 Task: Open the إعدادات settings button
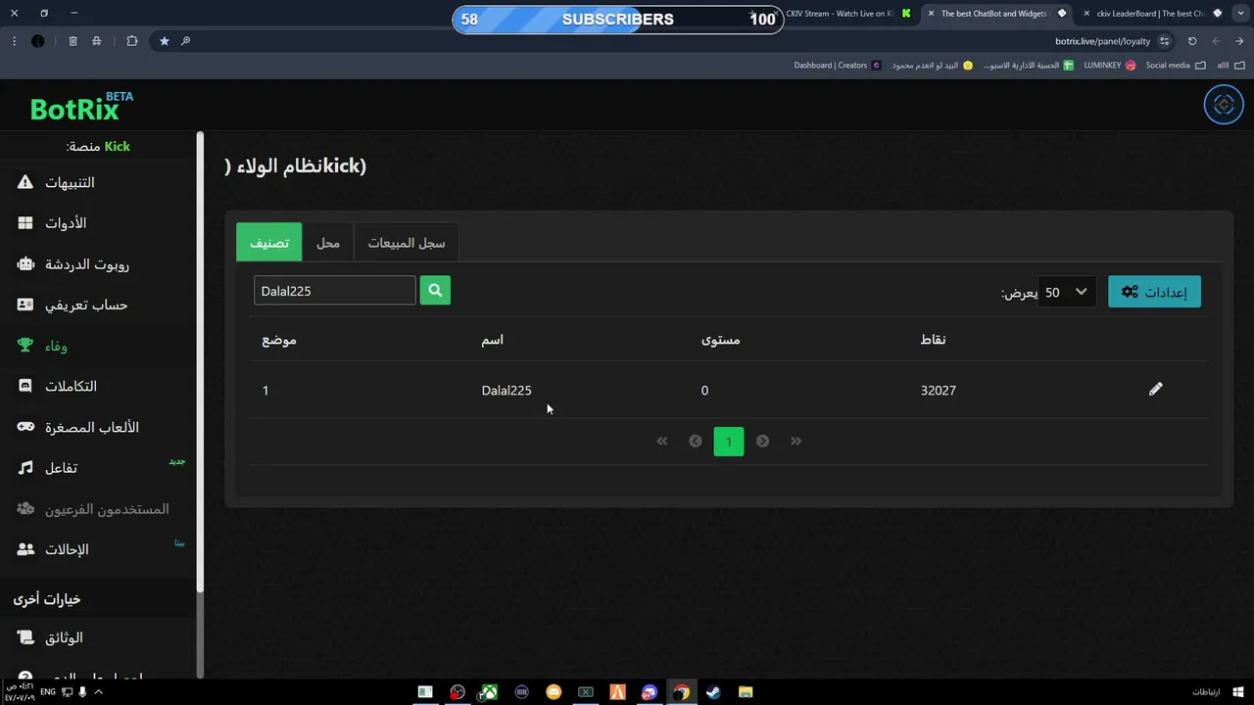[1154, 292]
